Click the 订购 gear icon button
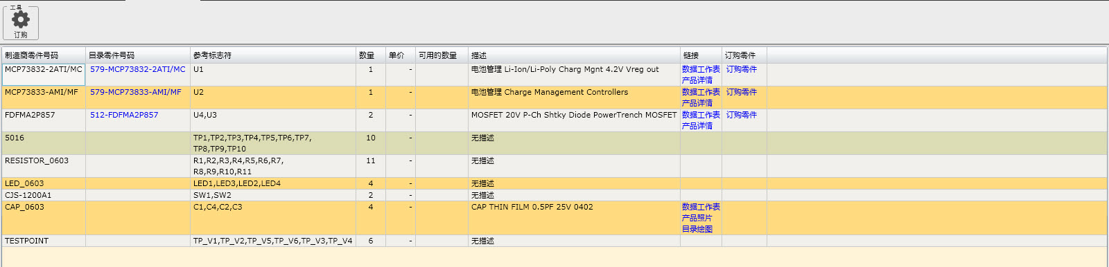This screenshot has height=267, width=1109. [x=21, y=23]
